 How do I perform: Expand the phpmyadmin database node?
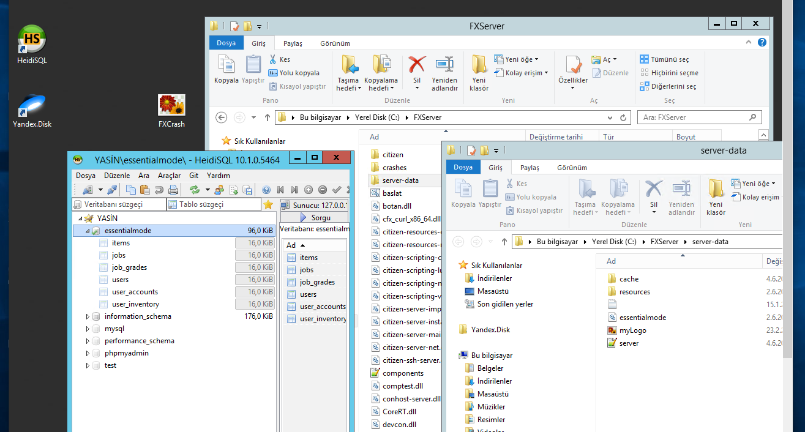coord(87,353)
